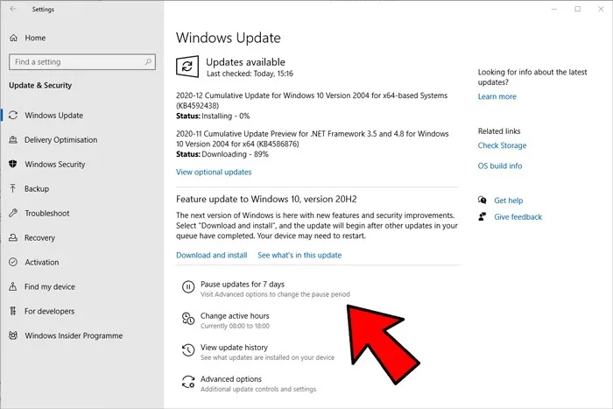
Task: Click the Pause updates pause icon
Action: coord(187,286)
